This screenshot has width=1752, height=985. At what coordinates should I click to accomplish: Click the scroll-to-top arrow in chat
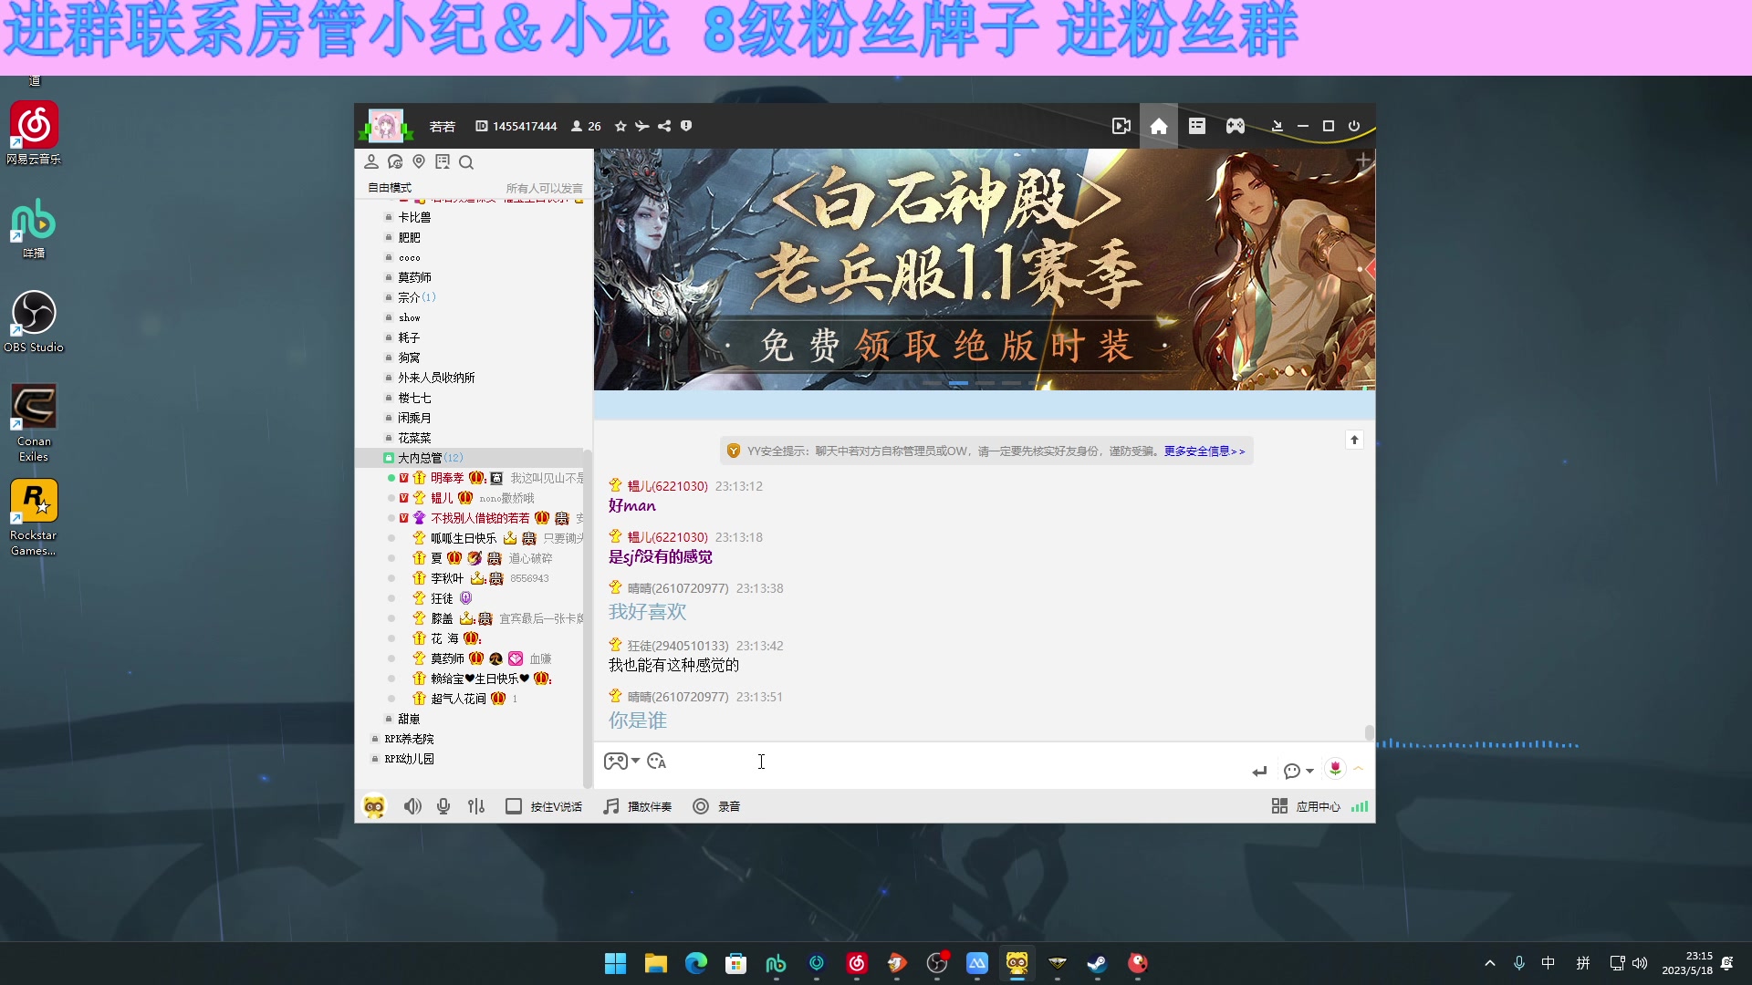pyautogui.click(x=1354, y=440)
